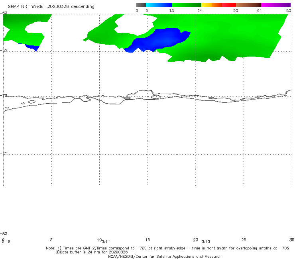Click the latitude axis label '-65'

(x=4, y=51)
